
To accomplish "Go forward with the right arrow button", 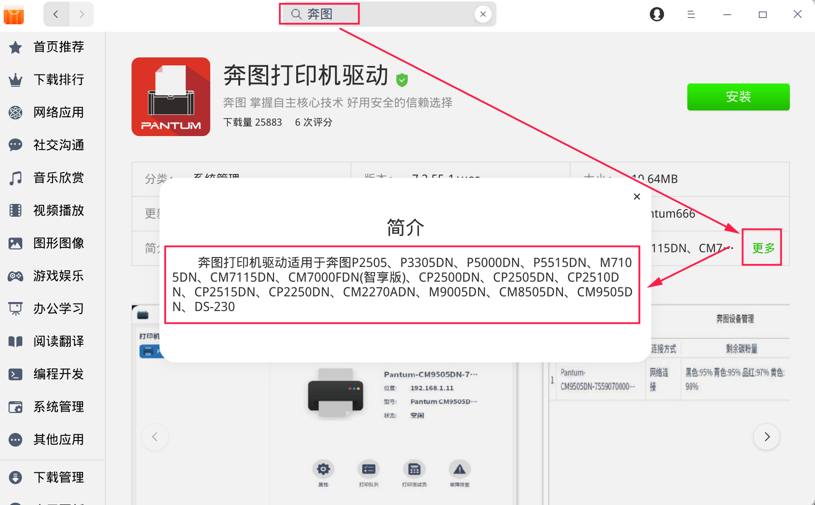I will (x=81, y=14).
